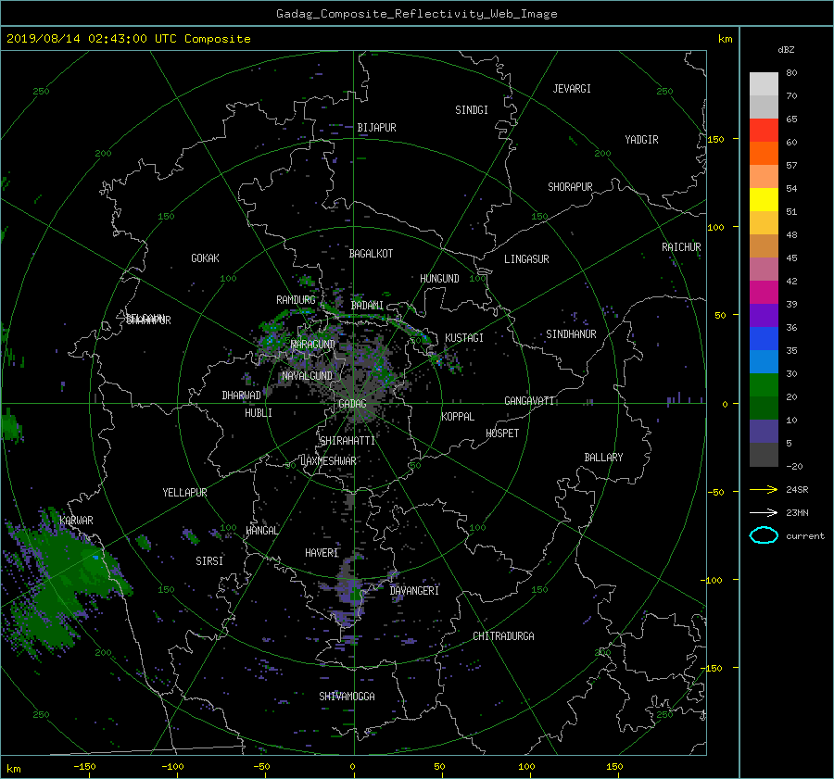Viewport: 834px width, 779px height.
Task: Click the 'LAXMESHWAR' city label
Action: [x=328, y=461]
